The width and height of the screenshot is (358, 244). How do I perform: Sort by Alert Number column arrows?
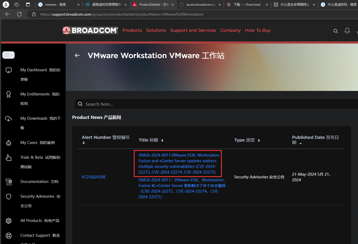pos(84,143)
